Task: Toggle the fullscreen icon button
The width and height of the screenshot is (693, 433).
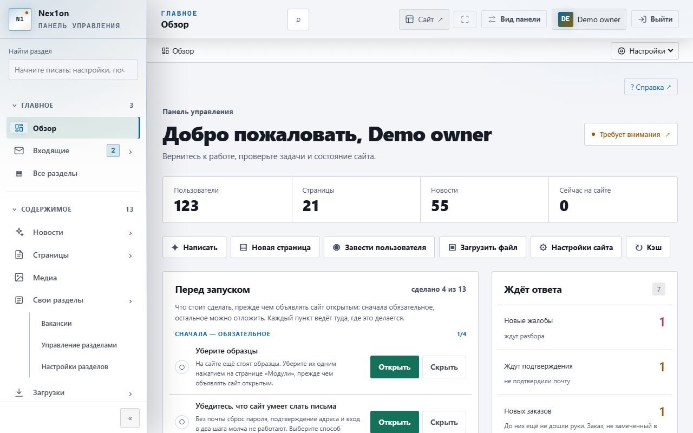Action: click(465, 19)
